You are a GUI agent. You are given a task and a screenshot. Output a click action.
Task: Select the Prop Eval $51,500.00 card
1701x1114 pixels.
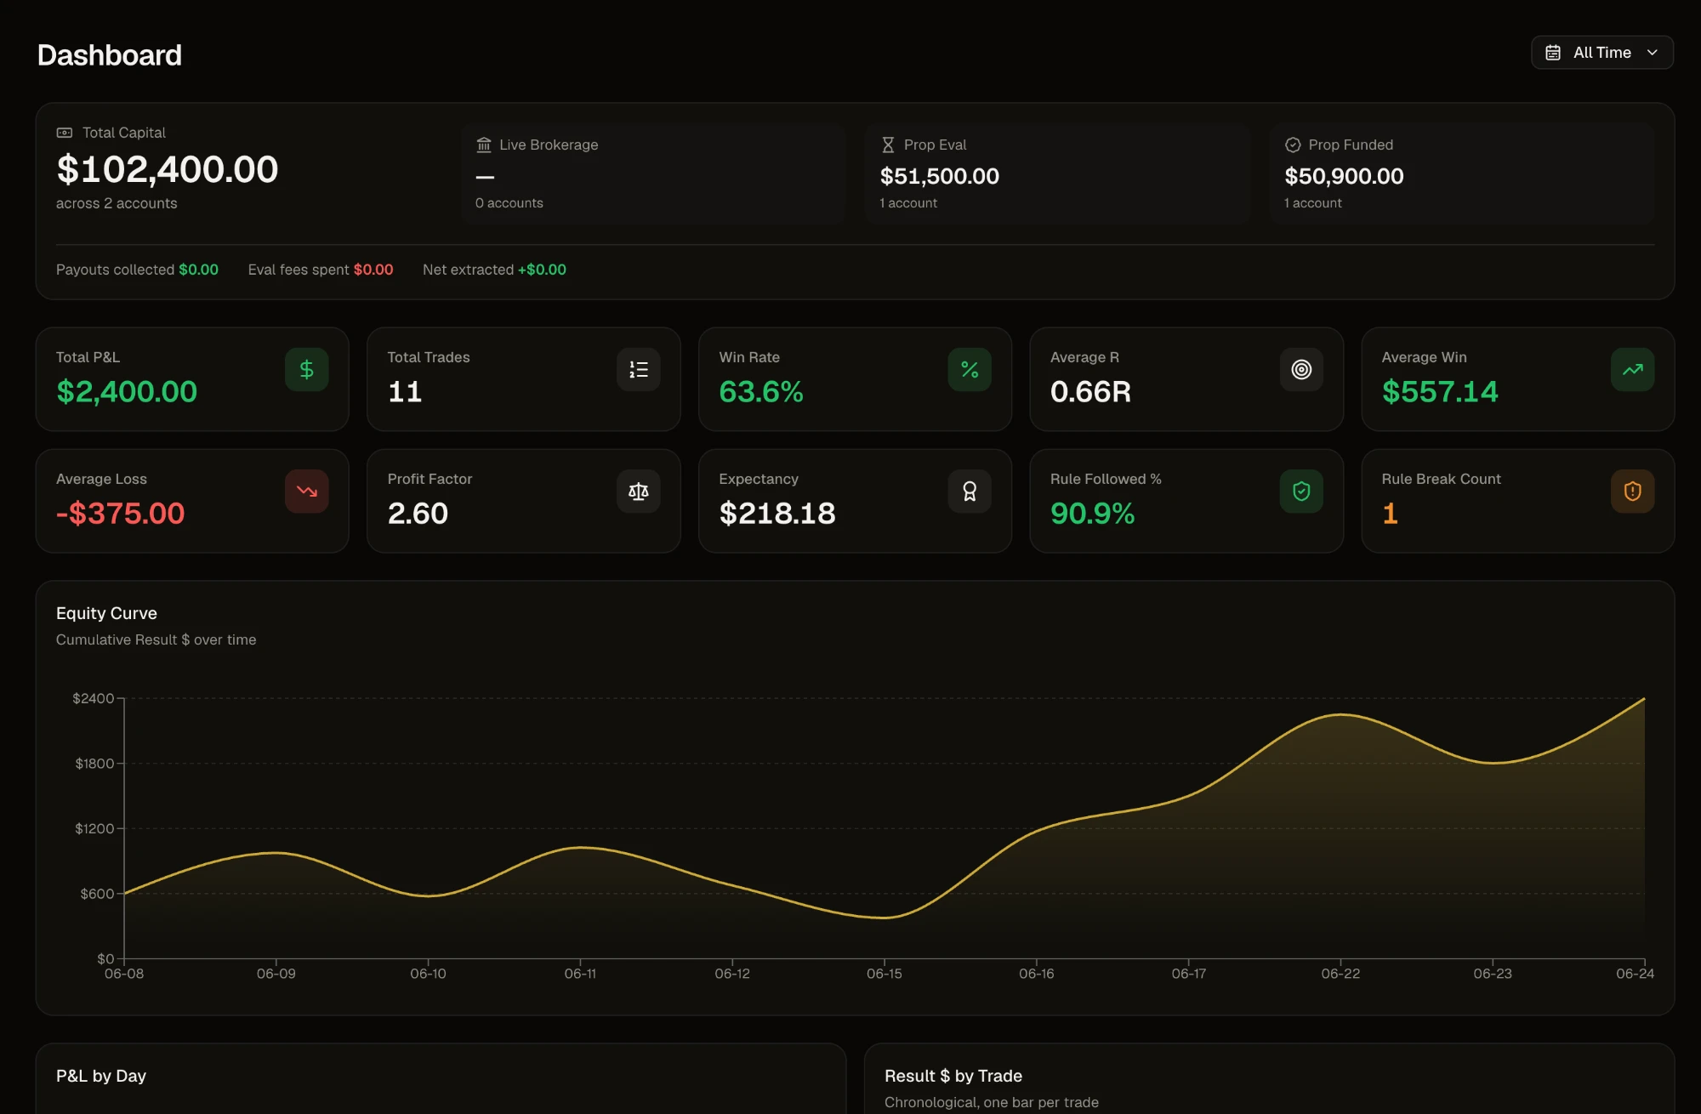point(1057,173)
